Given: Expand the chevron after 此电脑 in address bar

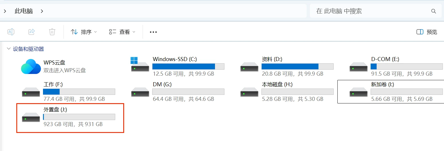Looking at the screenshot, I should 42,11.
